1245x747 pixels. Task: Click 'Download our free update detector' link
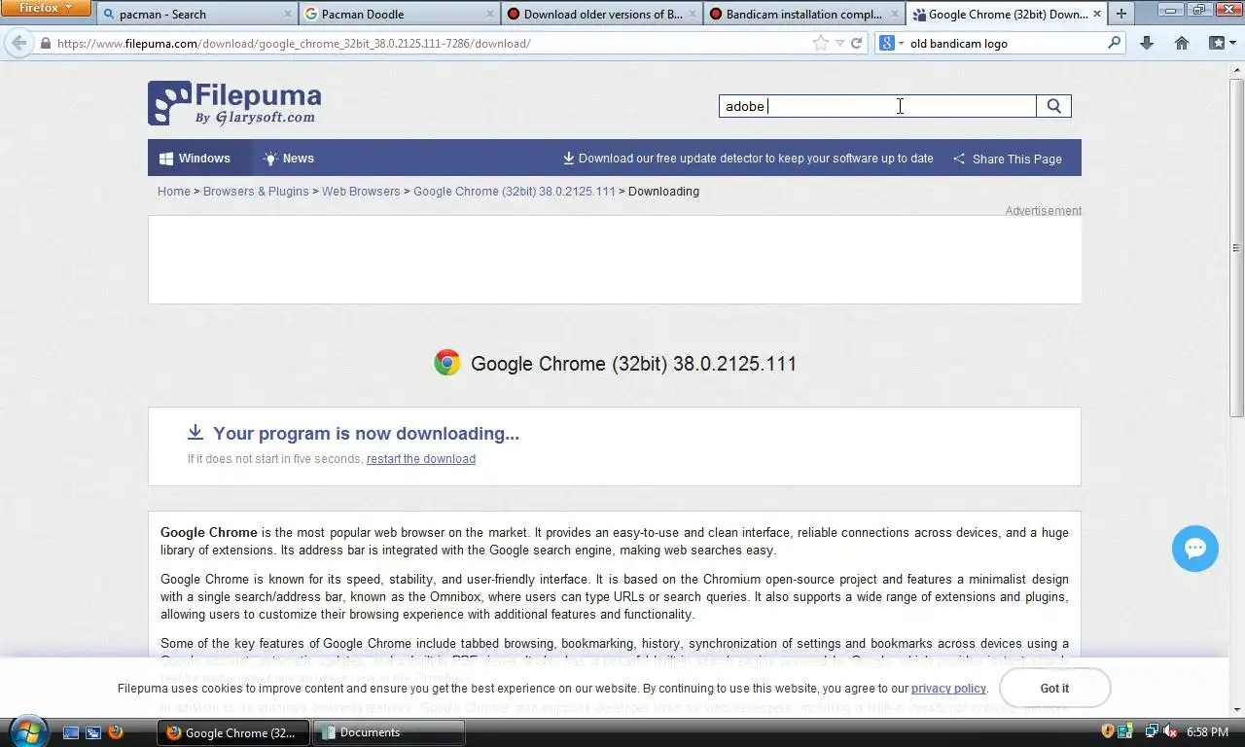point(748,159)
